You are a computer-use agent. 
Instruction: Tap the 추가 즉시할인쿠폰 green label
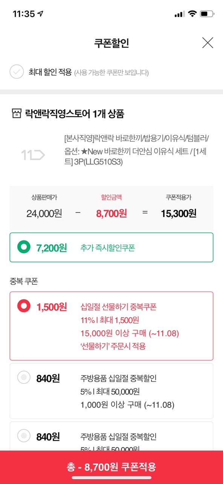[108, 248]
